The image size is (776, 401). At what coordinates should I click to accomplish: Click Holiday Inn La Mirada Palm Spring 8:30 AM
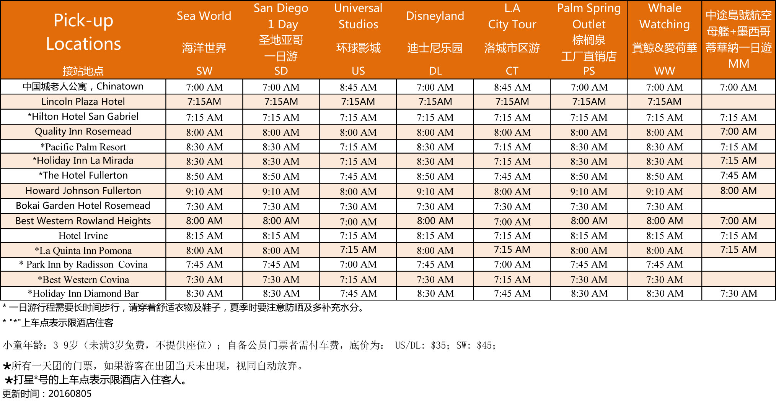point(589,162)
